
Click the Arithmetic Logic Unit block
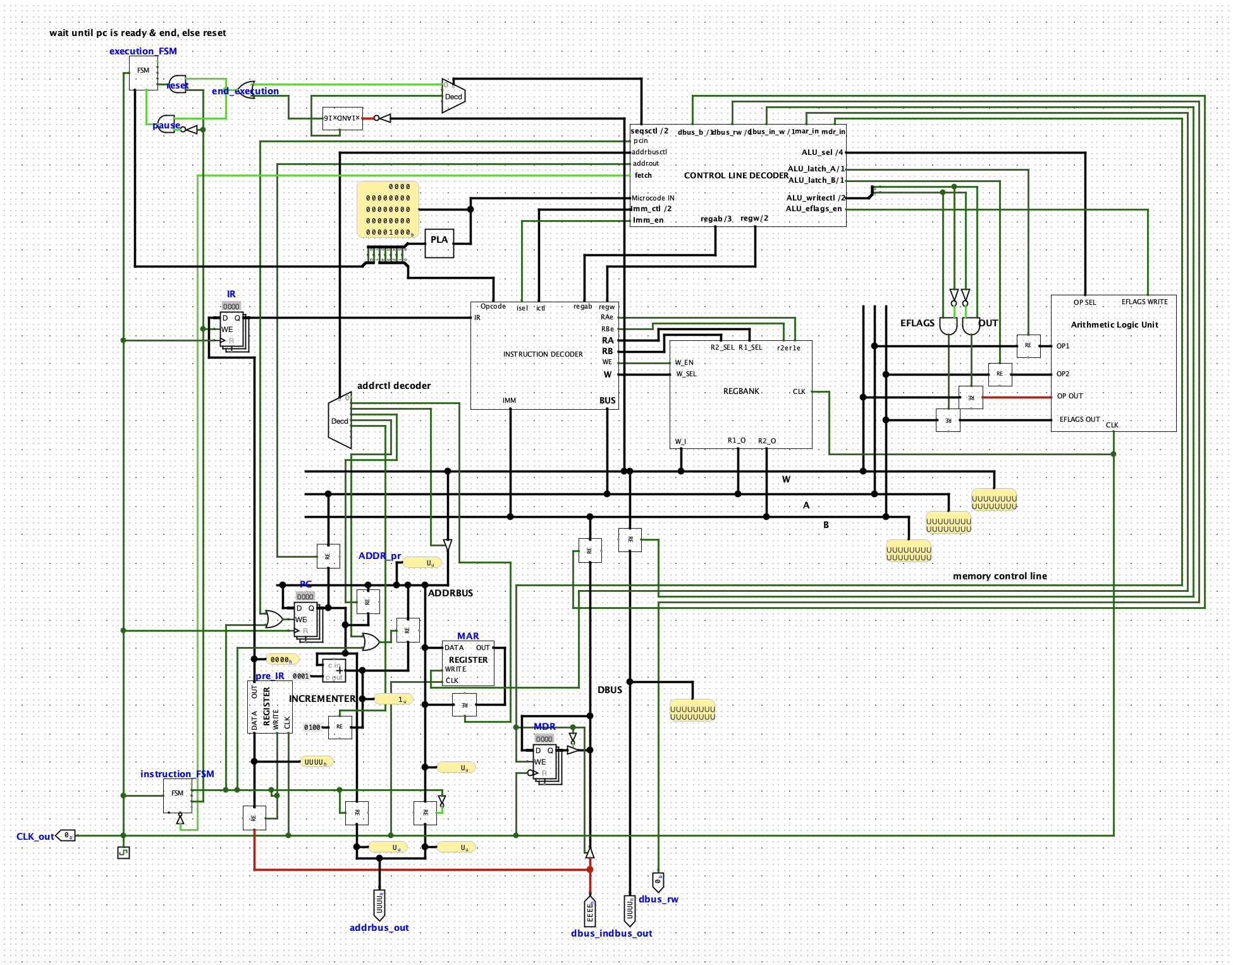pyautogui.click(x=1115, y=360)
